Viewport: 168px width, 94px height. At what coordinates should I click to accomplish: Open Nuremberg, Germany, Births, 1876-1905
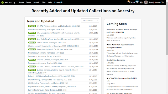(x=44, y=56)
